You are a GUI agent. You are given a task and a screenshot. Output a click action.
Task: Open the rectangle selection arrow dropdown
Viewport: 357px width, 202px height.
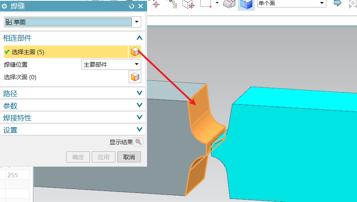click(x=217, y=3)
